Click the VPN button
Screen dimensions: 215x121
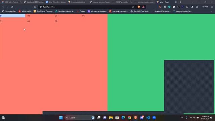[205, 7]
